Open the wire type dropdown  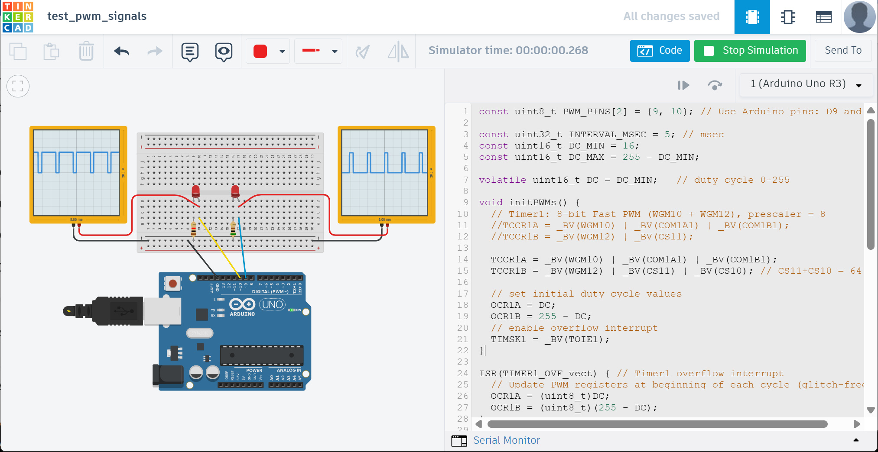[335, 52]
